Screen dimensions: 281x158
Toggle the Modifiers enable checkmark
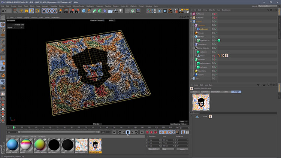pos(216,60)
